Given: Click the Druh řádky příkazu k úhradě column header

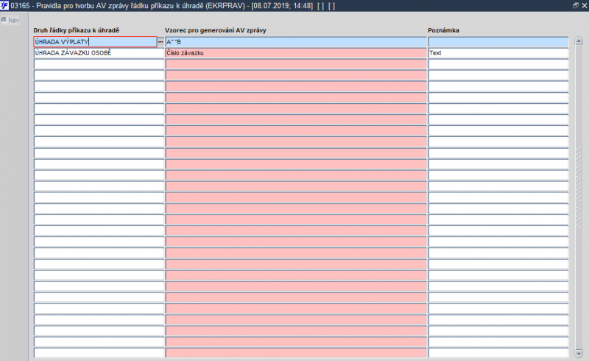Looking at the screenshot, I should click(x=77, y=30).
